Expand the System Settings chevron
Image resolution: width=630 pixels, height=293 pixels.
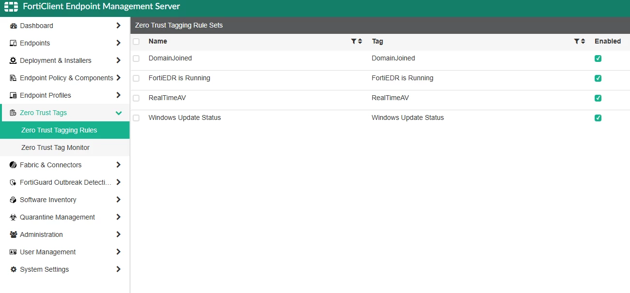click(x=119, y=269)
